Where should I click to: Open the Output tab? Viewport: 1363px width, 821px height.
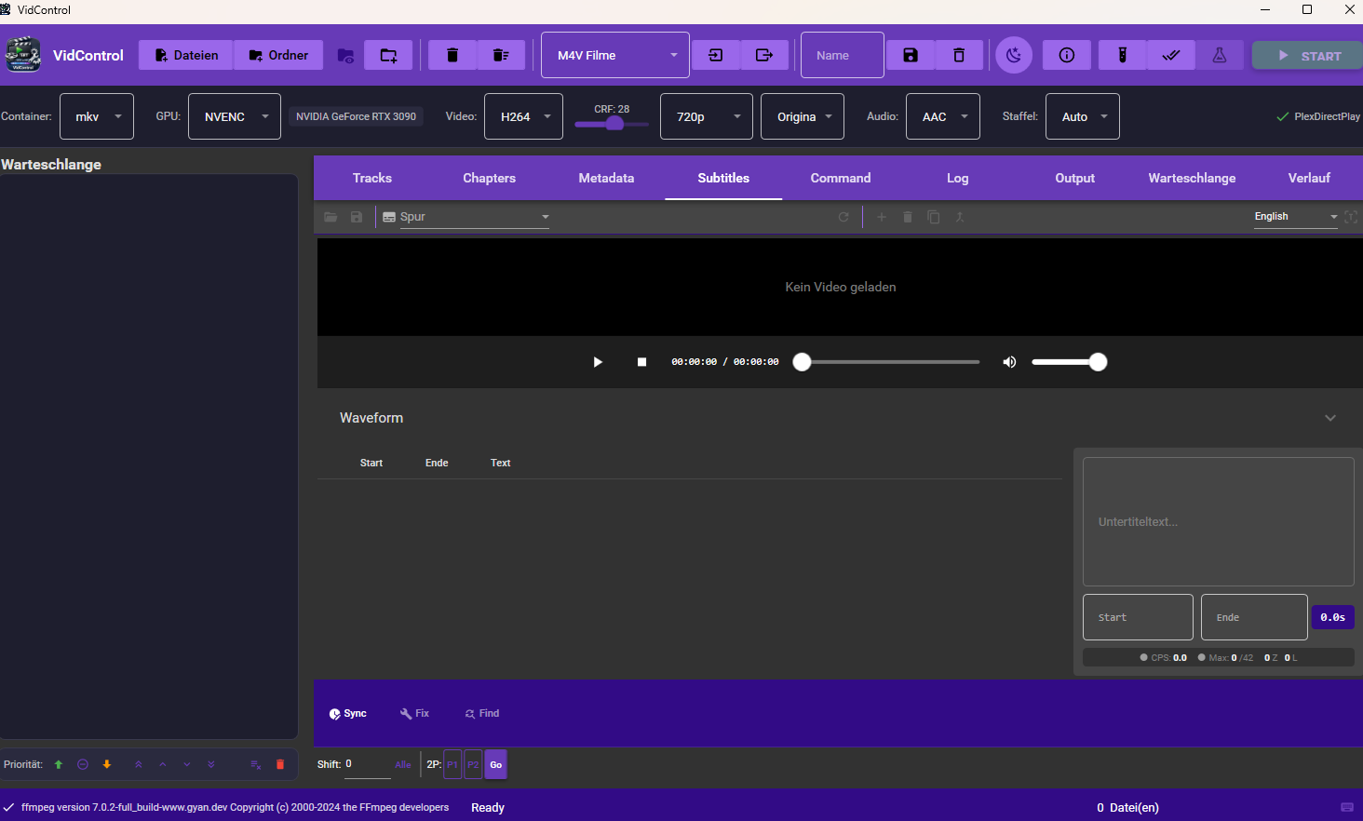point(1075,178)
